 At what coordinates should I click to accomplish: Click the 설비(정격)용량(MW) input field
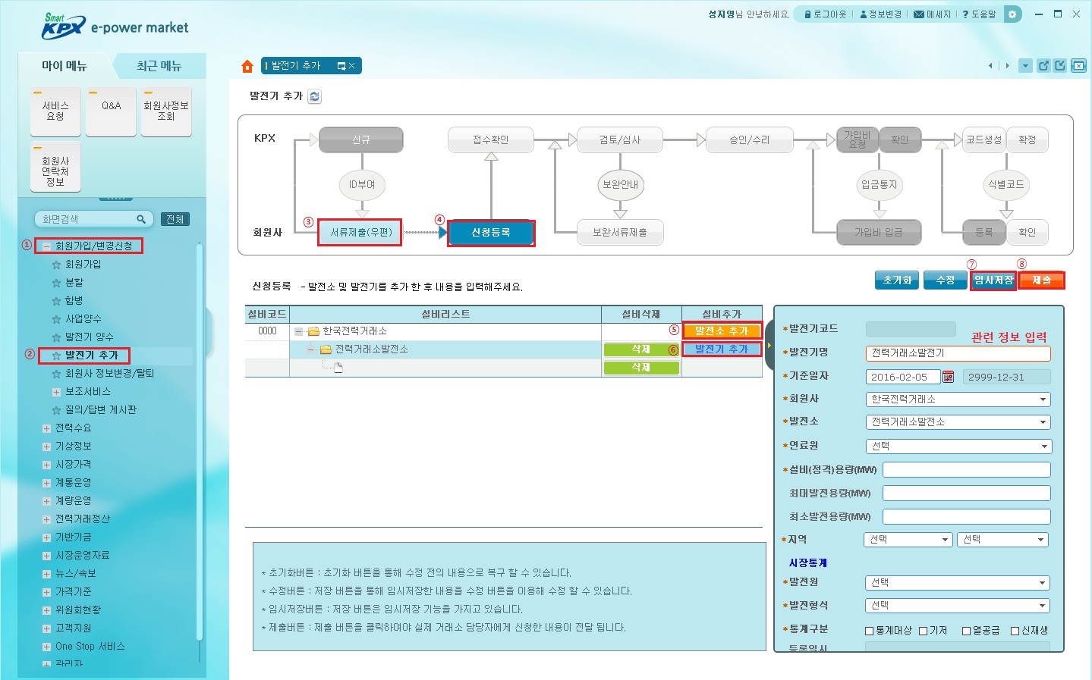click(966, 470)
